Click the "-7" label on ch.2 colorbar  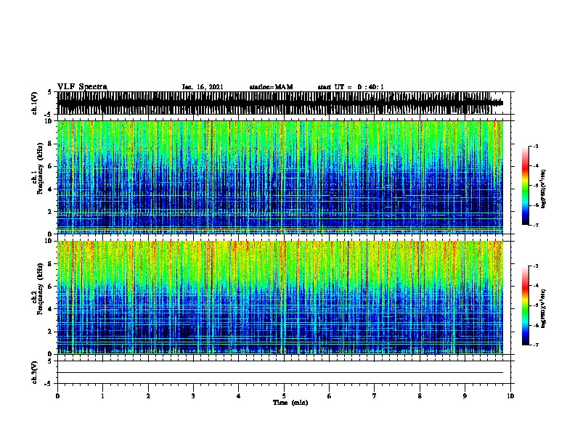point(535,345)
